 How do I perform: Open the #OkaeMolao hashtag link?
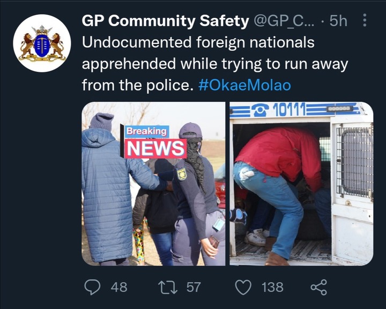pos(244,85)
